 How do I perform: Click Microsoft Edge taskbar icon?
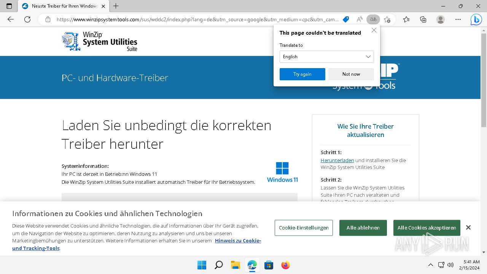pos(252,265)
